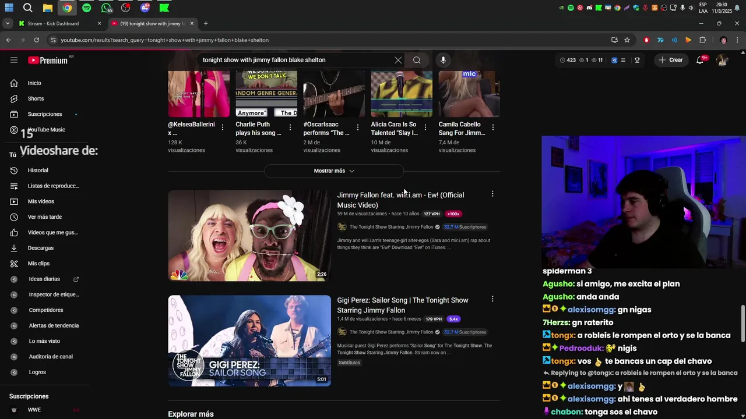This screenshot has height=419, width=746.
Task: Close the Kick Dashboard tab
Action: pos(99,23)
